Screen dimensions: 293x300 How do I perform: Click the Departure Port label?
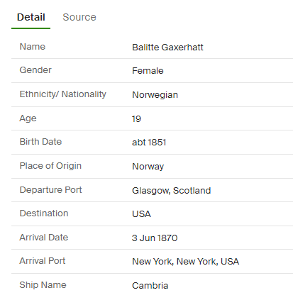[50, 190]
